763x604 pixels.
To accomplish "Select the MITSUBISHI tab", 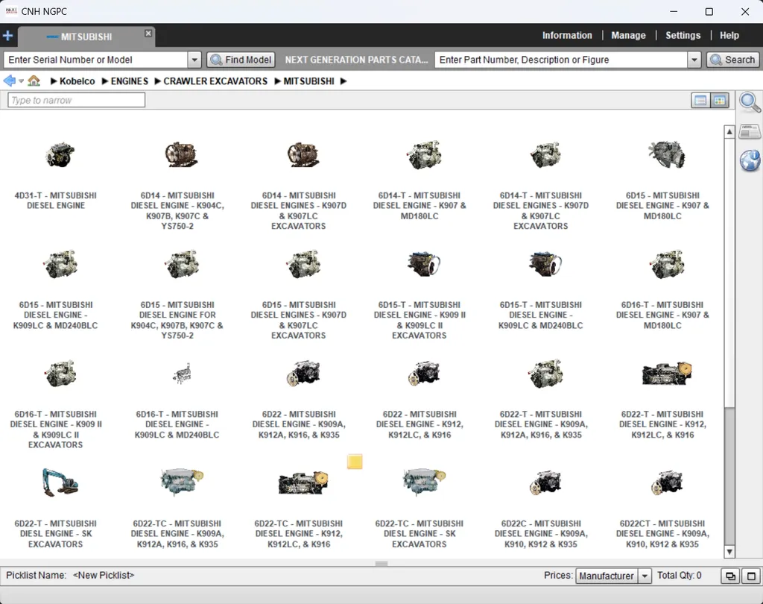I will pos(86,37).
